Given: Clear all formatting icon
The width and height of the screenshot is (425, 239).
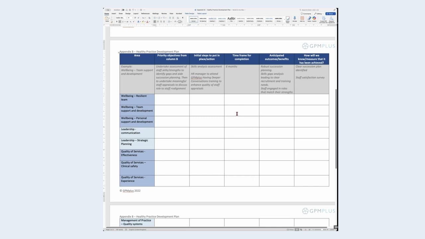Looking at the screenshot, I should (x=149, y=18).
